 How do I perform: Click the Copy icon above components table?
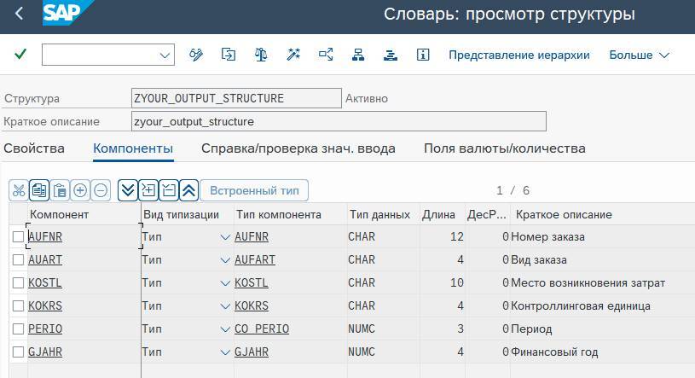pos(38,190)
